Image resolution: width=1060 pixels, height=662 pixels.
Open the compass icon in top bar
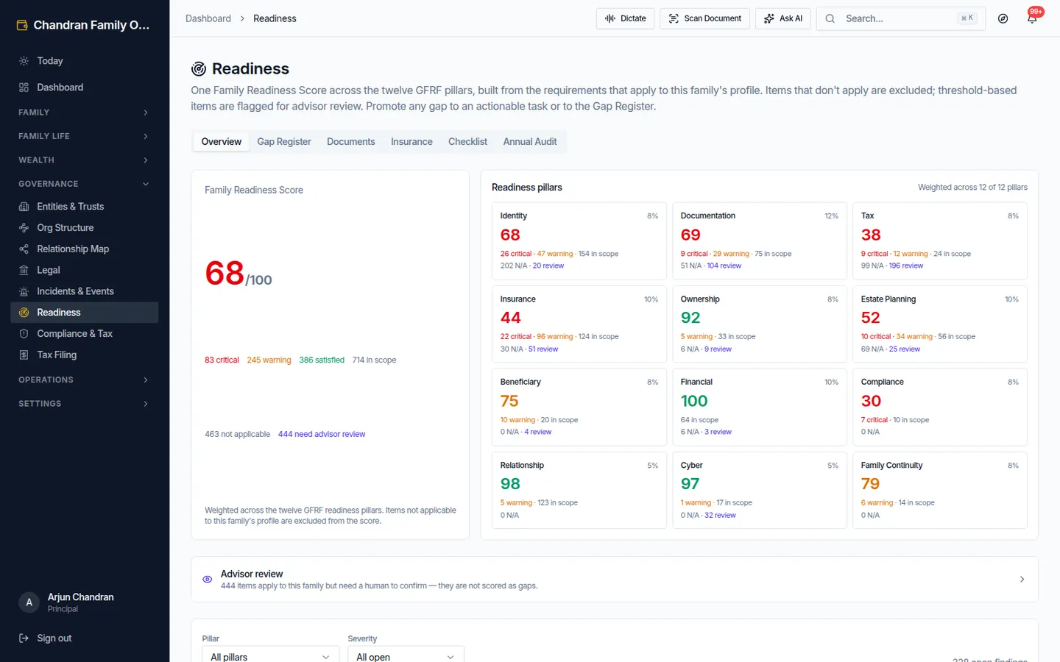(1003, 18)
